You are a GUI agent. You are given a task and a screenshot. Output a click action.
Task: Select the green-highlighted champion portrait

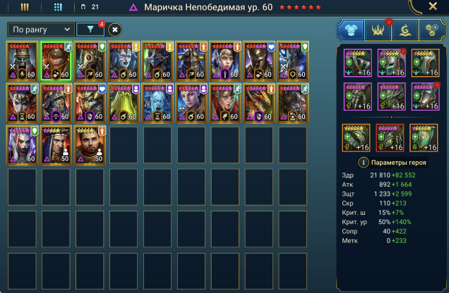click(56, 61)
